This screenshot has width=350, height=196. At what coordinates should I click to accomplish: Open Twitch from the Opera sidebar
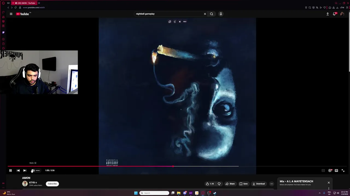pyautogui.click(x=3, y=32)
